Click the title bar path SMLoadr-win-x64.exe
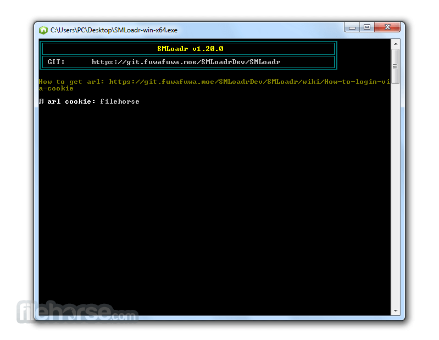The width and height of the screenshot is (439, 340). click(x=114, y=30)
